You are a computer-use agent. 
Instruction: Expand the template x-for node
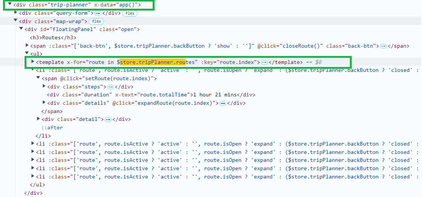32,62
